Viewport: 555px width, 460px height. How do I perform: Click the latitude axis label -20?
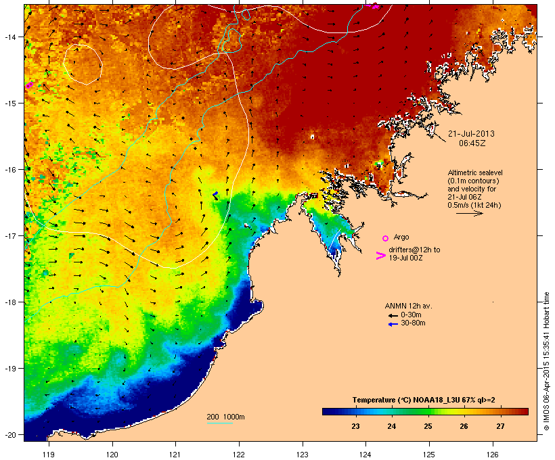tap(9, 434)
